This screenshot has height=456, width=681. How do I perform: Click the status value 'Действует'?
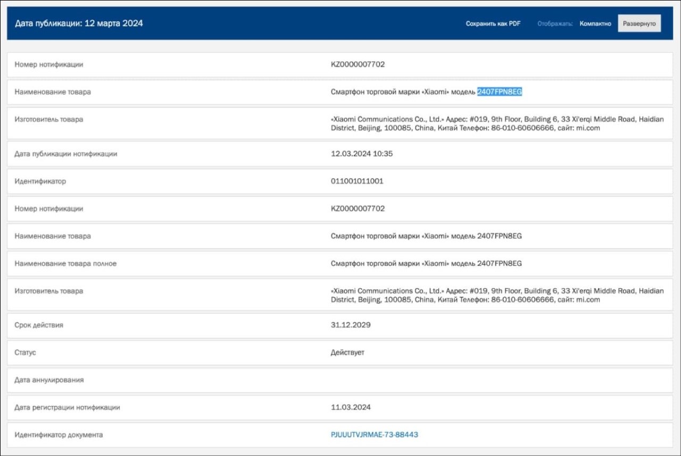coord(347,352)
